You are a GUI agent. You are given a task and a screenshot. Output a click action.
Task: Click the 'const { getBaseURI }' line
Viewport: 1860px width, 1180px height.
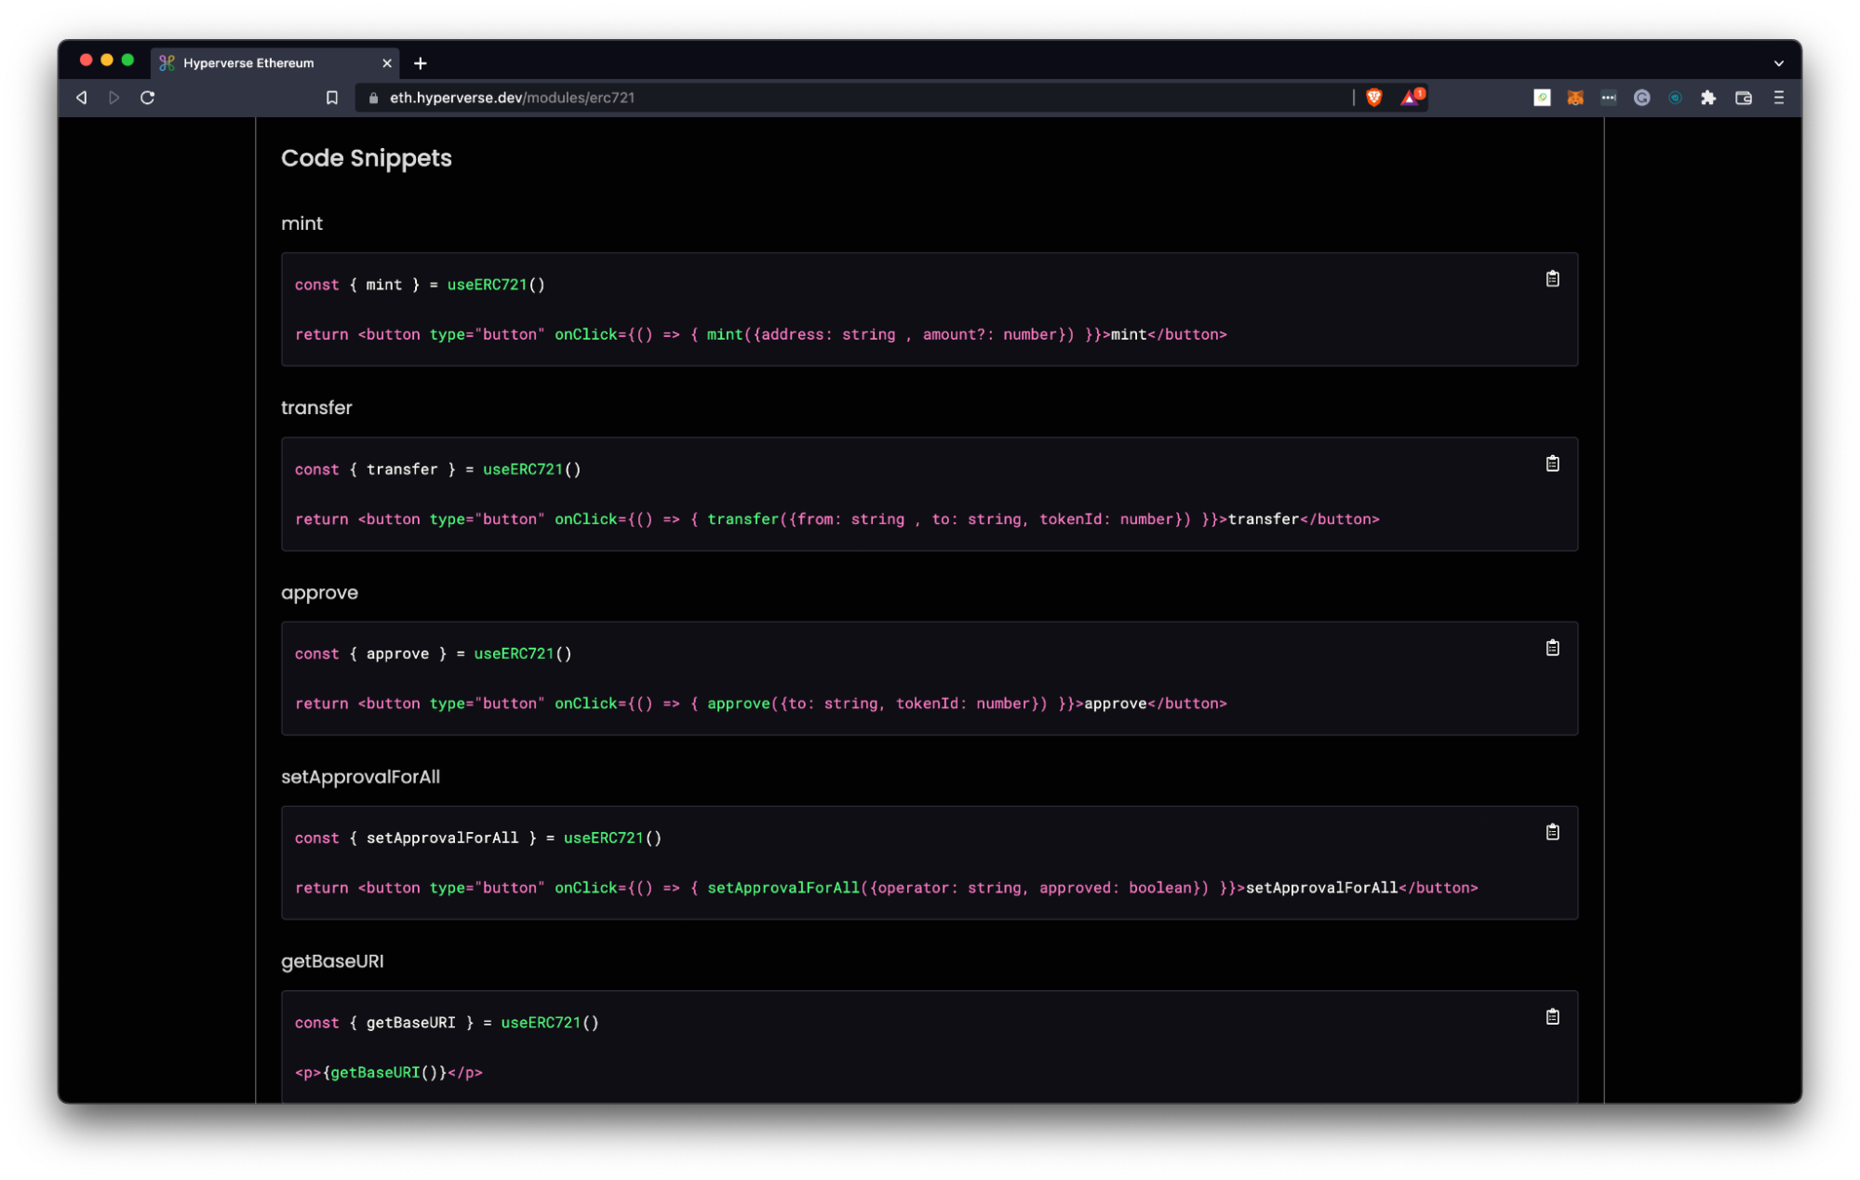[447, 1022]
